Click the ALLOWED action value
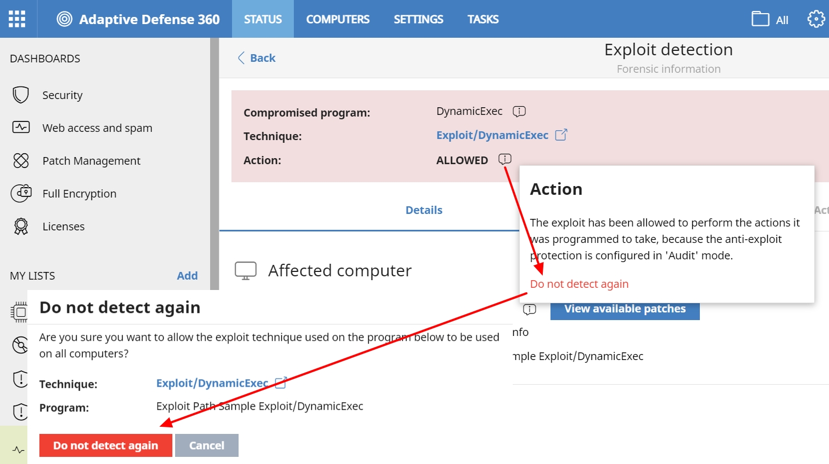 462,160
